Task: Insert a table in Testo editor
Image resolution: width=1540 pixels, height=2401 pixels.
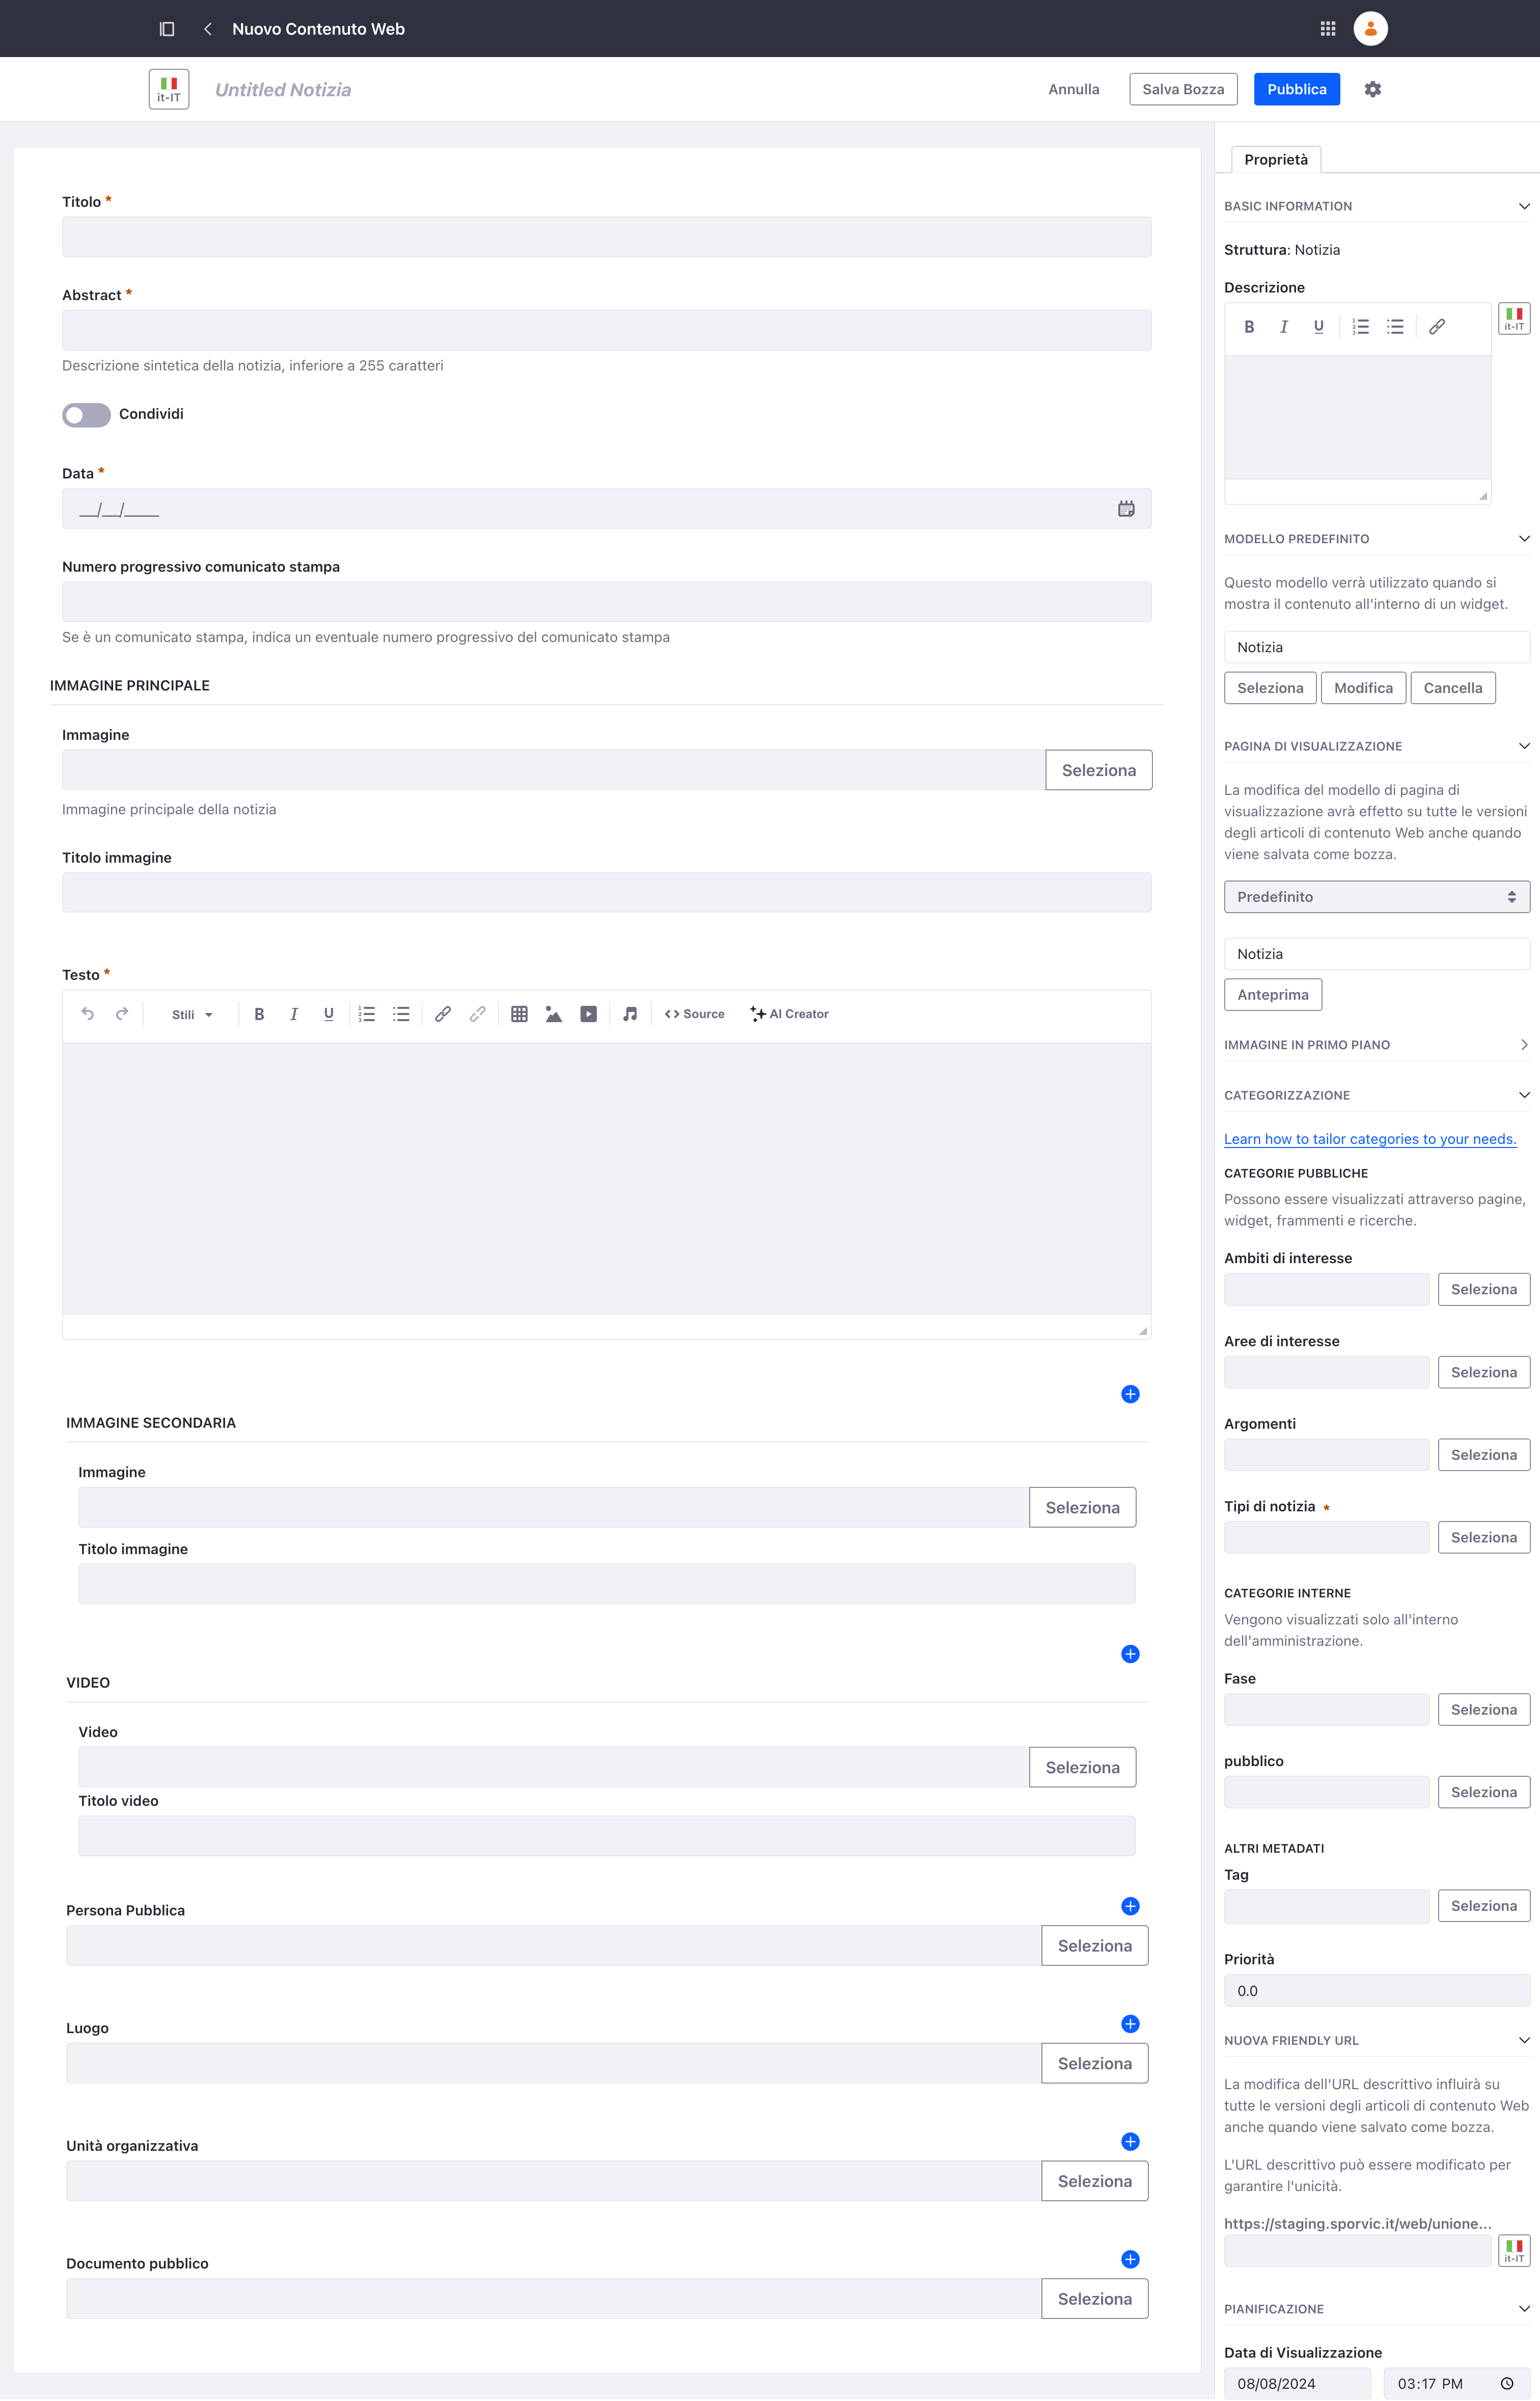Action: pos(519,1015)
